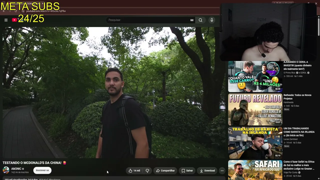Go back with the browser back arrow

pyautogui.click(x=4, y=11)
